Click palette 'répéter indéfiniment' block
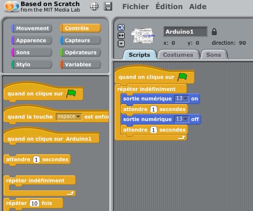The image size is (253, 211). point(40,186)
